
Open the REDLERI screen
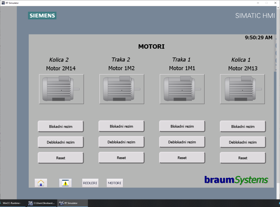(90, 183)
